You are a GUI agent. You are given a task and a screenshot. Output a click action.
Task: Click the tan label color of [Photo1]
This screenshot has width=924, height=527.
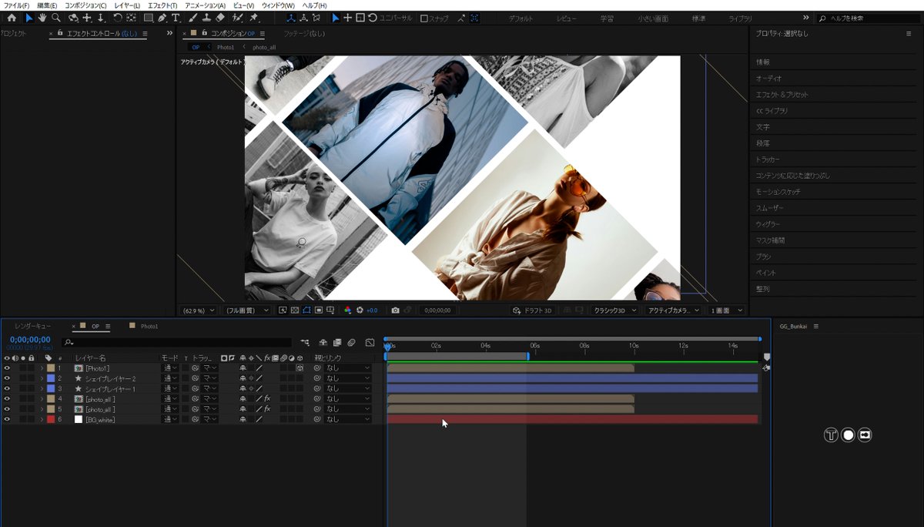pyautogui.click(x=51, y=368)
